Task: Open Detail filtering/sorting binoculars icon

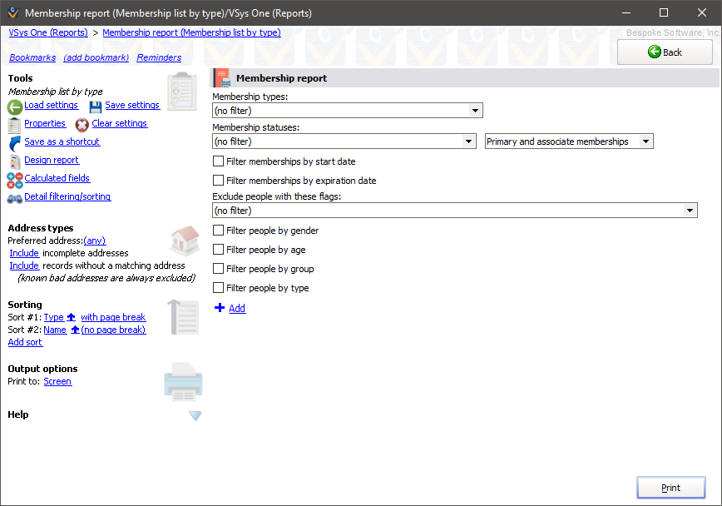Action: point(13,196)
